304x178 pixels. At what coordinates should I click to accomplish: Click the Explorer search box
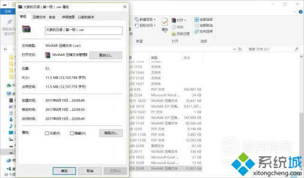point(273,49)
